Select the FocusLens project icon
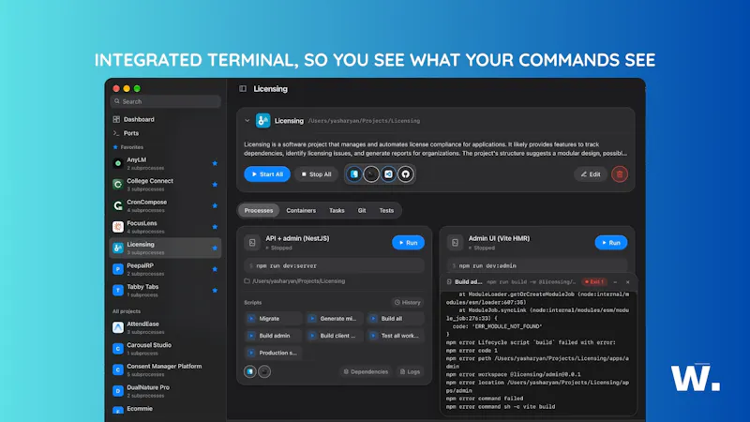Image resolution: width=750 pixels, height=422 pixels. [x=118, y=227]
